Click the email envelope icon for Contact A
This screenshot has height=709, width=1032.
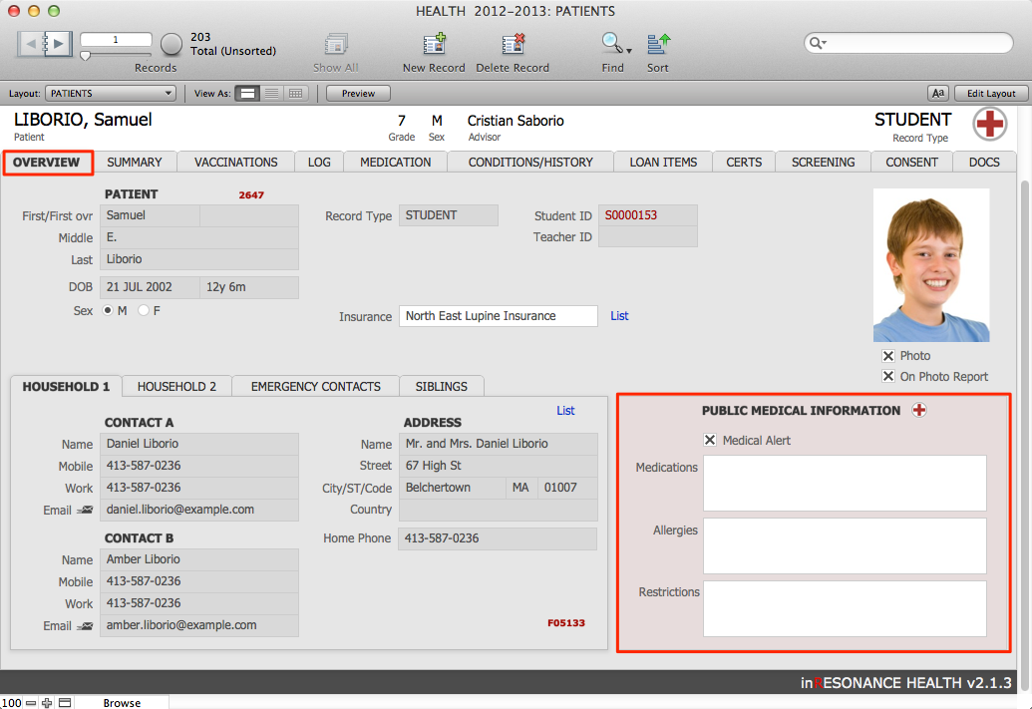[x=86, y=511]
